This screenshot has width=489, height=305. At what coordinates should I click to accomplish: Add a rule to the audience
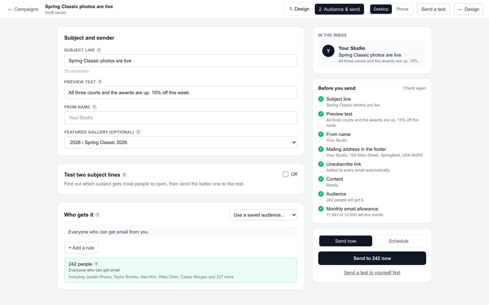(x=81, y=248)
